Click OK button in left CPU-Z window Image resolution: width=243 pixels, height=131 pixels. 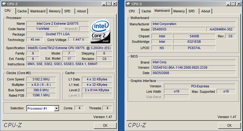pos(105,126)
